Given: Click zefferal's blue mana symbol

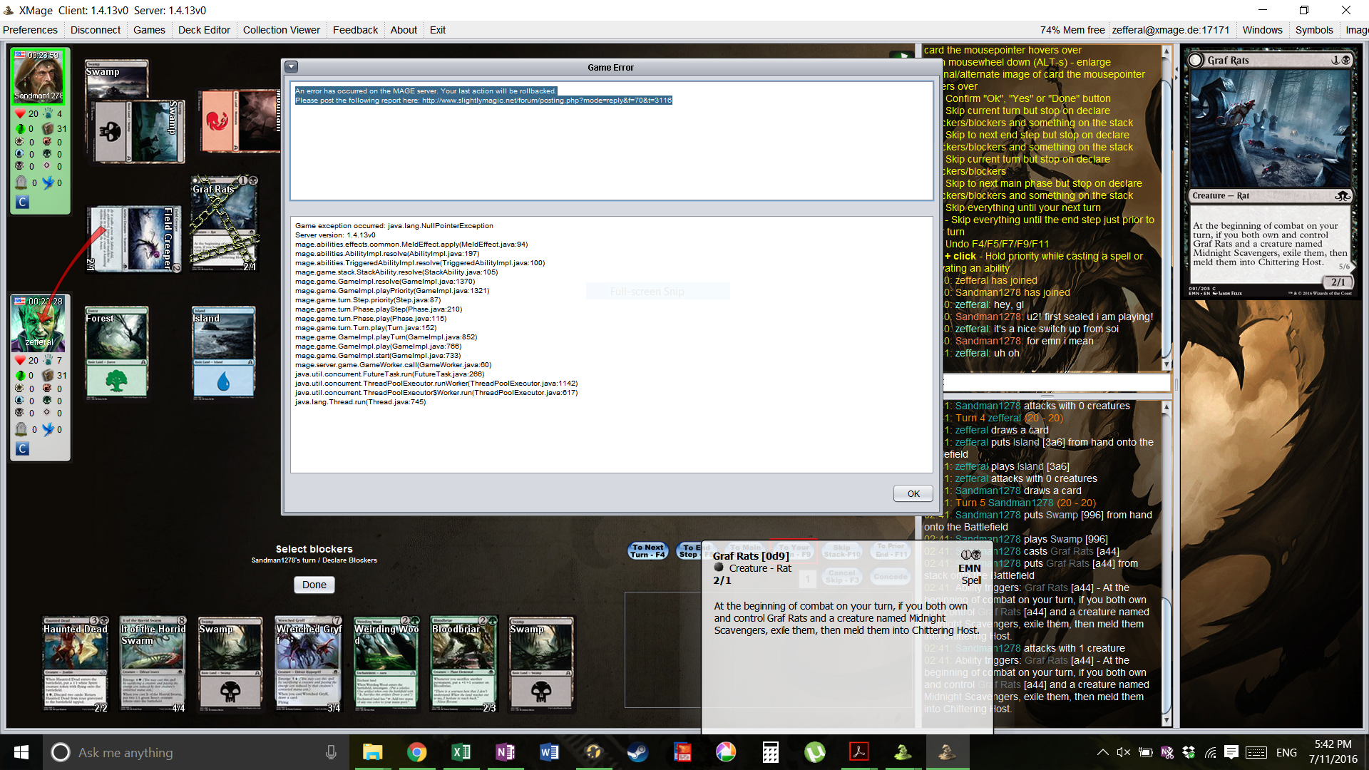Looking at the screenshot, I should [19, 400].
